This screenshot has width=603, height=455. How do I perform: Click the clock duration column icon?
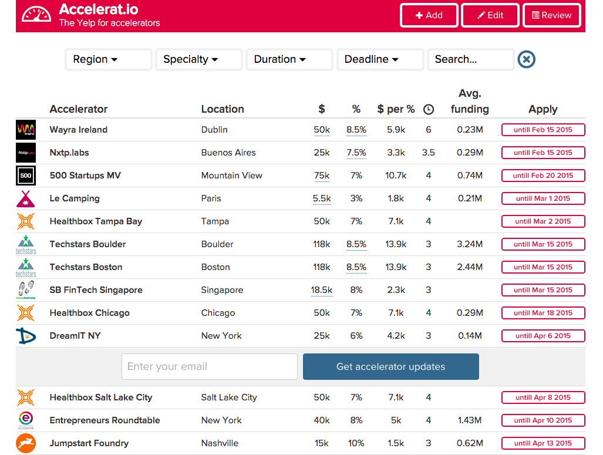coord(429,109)
